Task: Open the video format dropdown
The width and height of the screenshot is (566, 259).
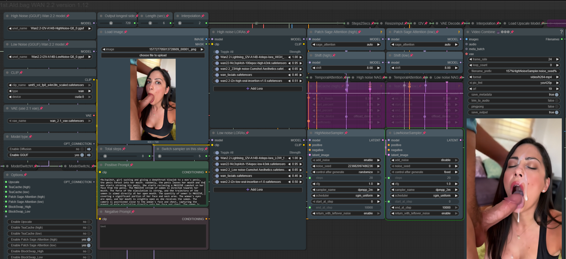Action: [514, 77]
